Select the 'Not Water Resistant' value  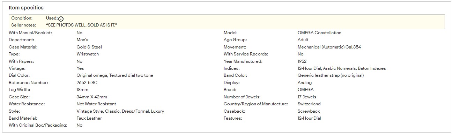[x=96, y=104]
